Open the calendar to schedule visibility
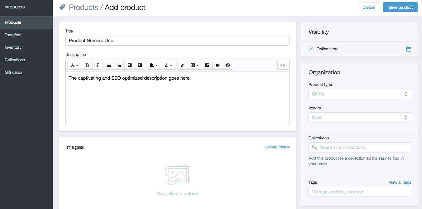This screenshot has width=422, height=209. click(x=409, y=49)
